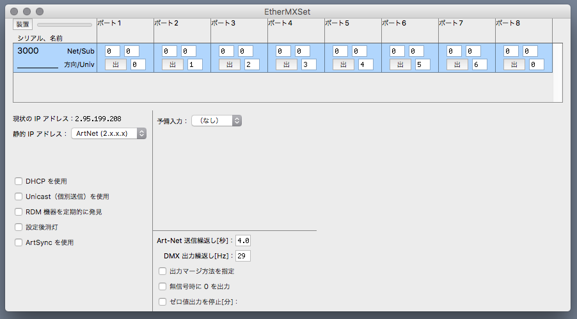The height and width of the screenshot is (319, 577).
Task: Click device list vertical scrollbar
Action: (x=558, y=73)
